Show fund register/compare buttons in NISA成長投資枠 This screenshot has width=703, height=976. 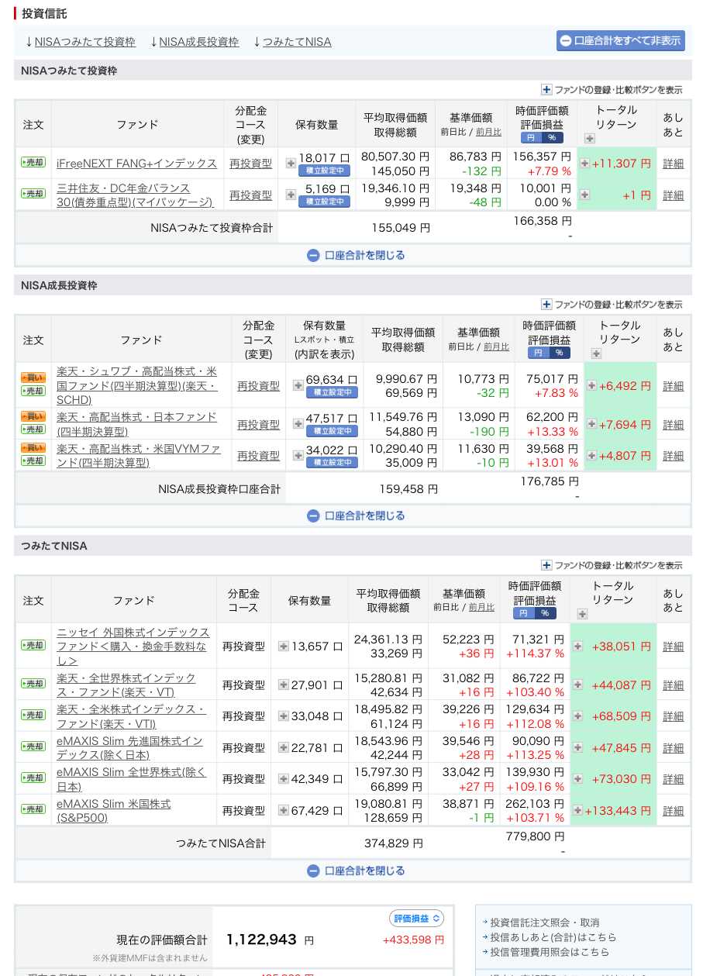[x=612, y=305]
